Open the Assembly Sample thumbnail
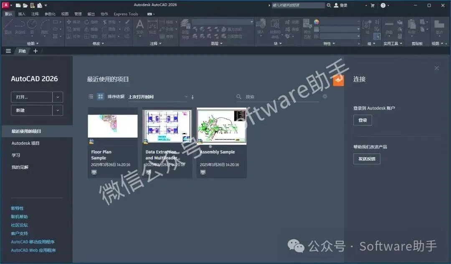 [221, 126]
